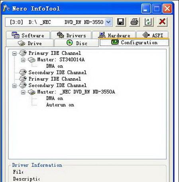Select the first Secondary IDE Channel row

click(x=57, y=73)
